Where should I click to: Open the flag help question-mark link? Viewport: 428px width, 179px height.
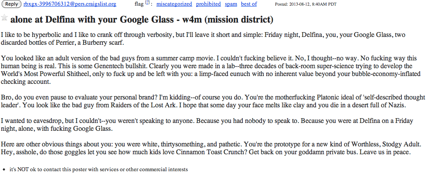click(147, 3)
